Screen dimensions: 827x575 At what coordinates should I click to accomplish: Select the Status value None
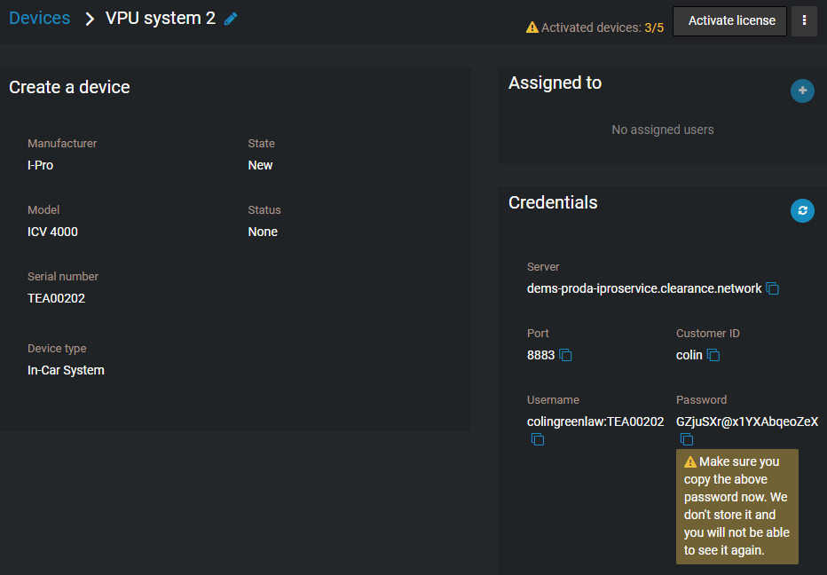point(263,232)
